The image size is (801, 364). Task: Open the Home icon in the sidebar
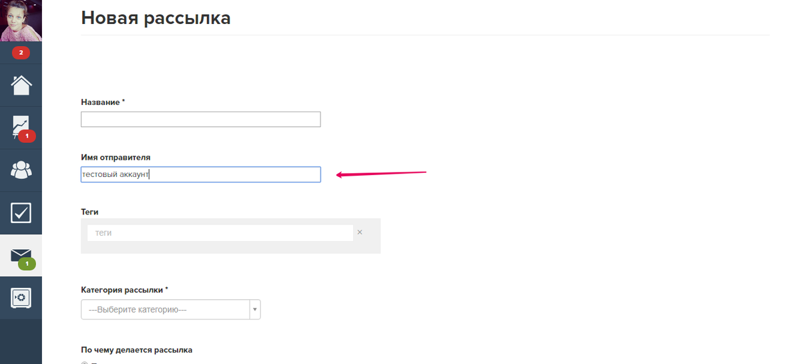(21, 85)
